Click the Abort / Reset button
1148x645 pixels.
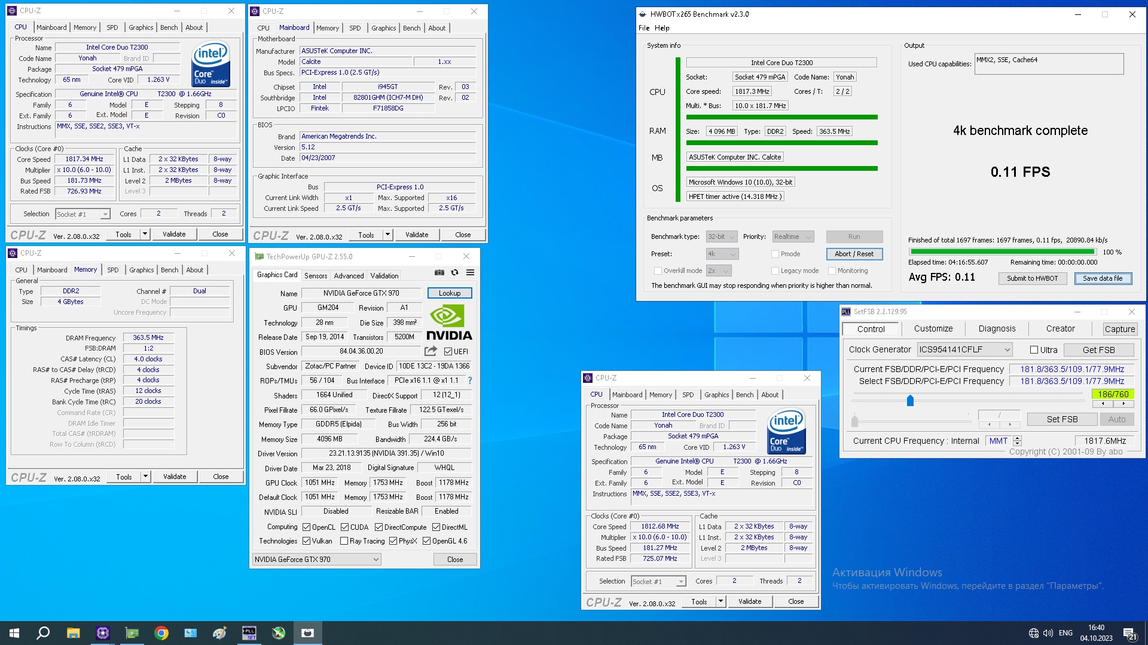(854, 254)
